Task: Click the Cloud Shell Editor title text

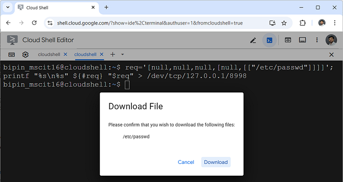Action: tap(48, 40)
